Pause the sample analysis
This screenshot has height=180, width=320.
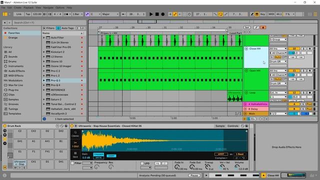194,175
